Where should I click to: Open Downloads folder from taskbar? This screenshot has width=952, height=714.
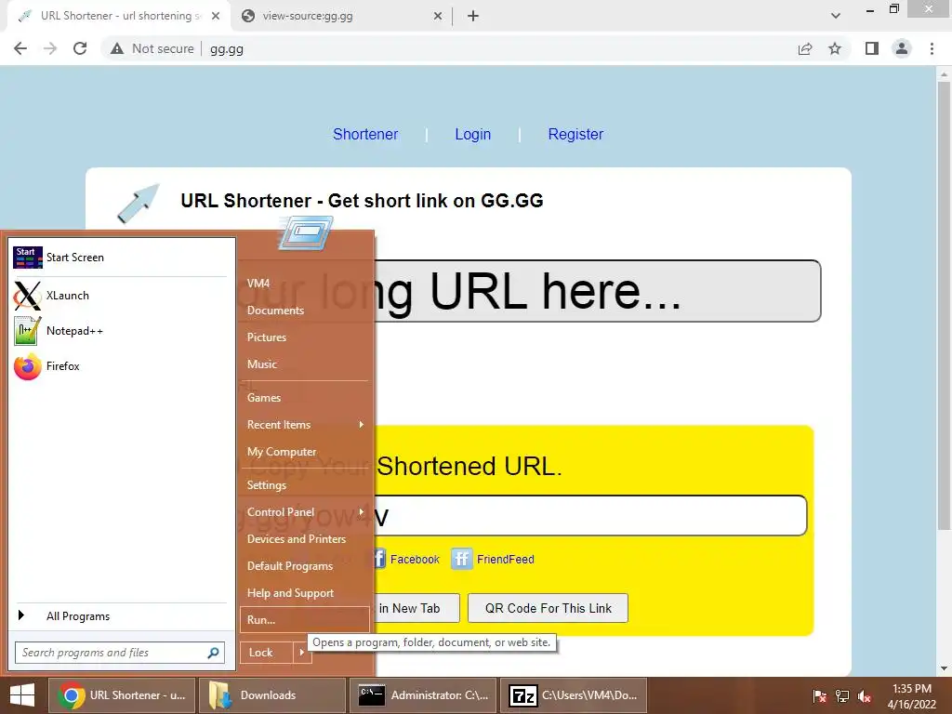(272, 695)
